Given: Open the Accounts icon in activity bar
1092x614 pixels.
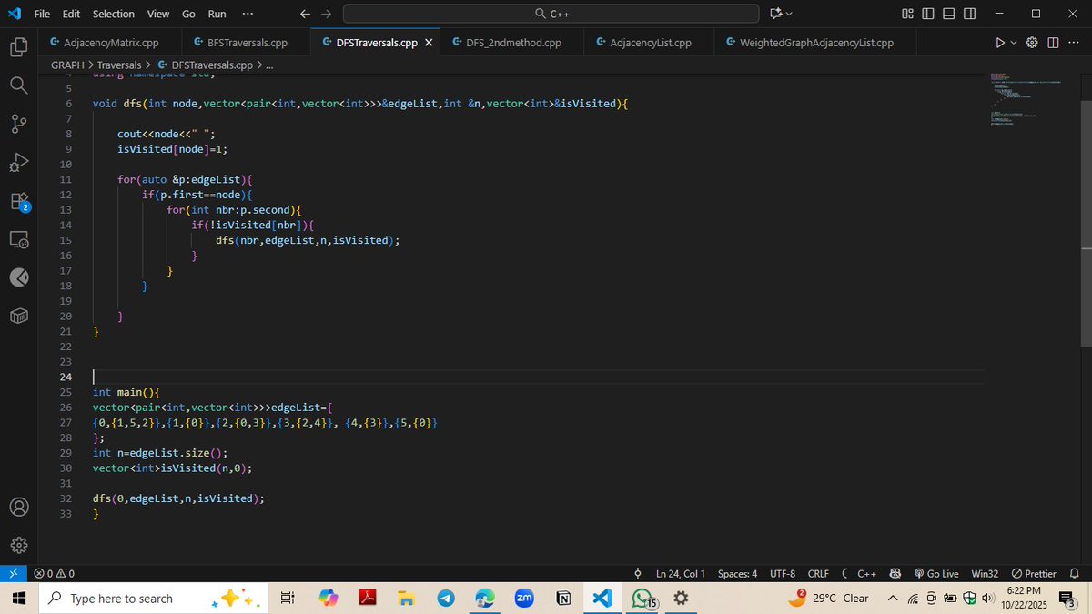Looking at the screenshot, I should (x=18, y=507).
